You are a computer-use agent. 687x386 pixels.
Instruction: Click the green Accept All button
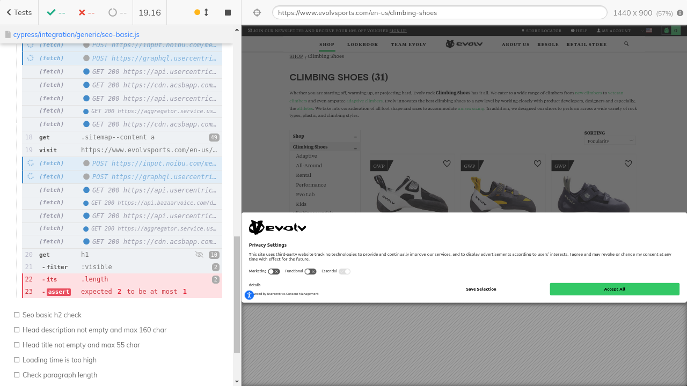tap(614, 289)
